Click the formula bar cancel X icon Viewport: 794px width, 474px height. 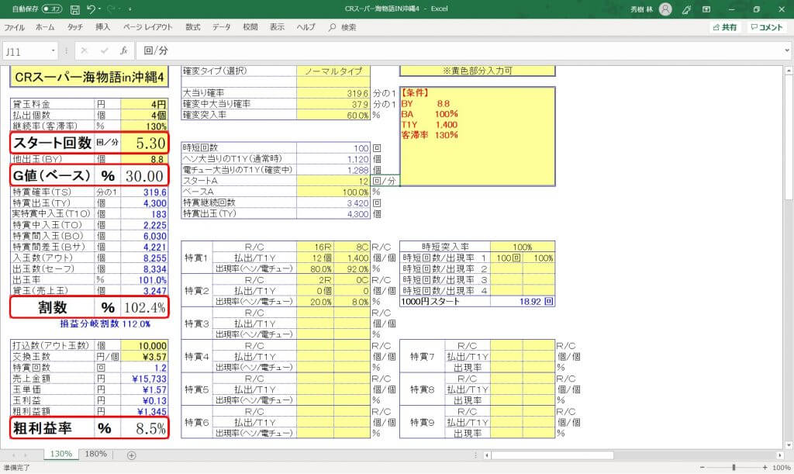84,50
